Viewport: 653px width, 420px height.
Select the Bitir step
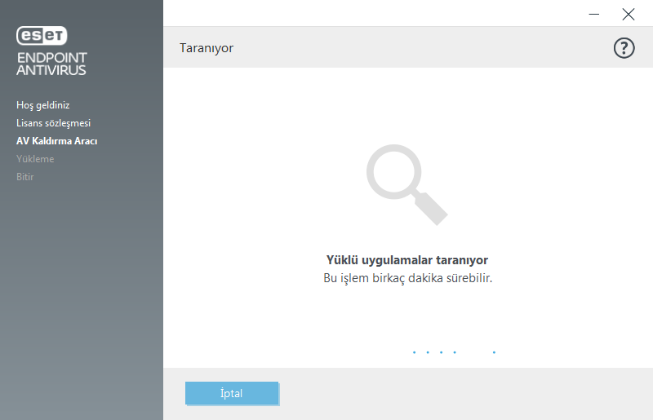tap(25, 176)
